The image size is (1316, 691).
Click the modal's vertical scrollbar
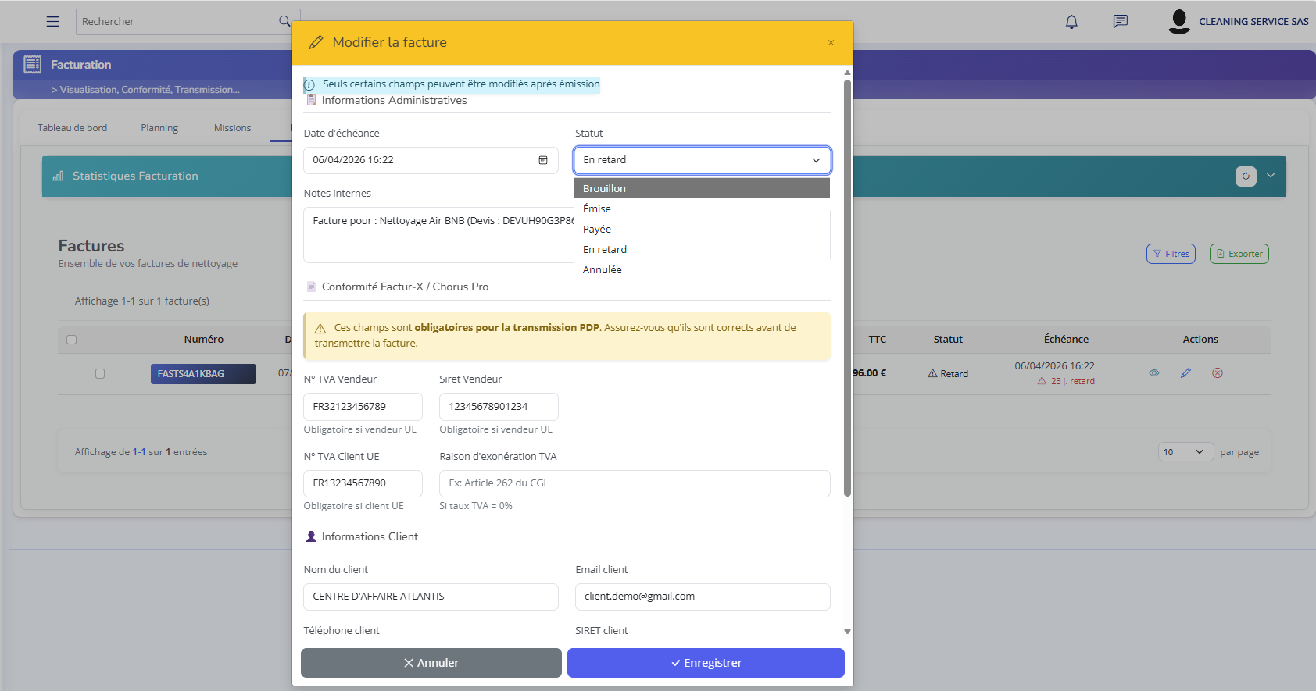point(847,289)
